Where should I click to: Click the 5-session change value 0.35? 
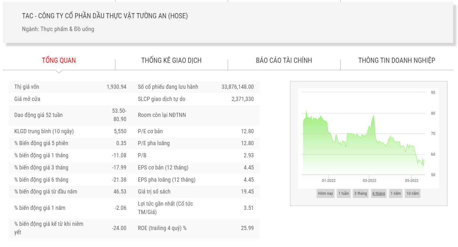122,143
